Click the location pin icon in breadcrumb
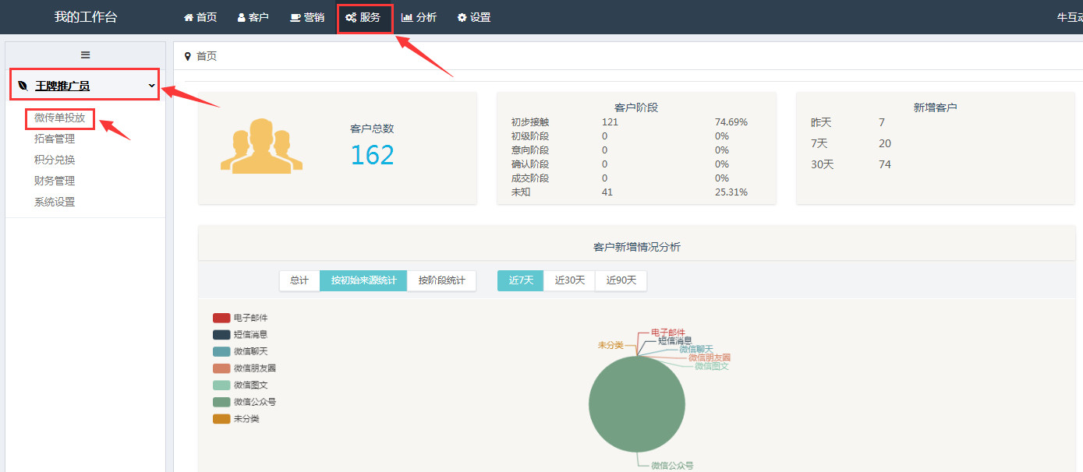Viewport: 1083px width, 472px height. tap(187, 56)
